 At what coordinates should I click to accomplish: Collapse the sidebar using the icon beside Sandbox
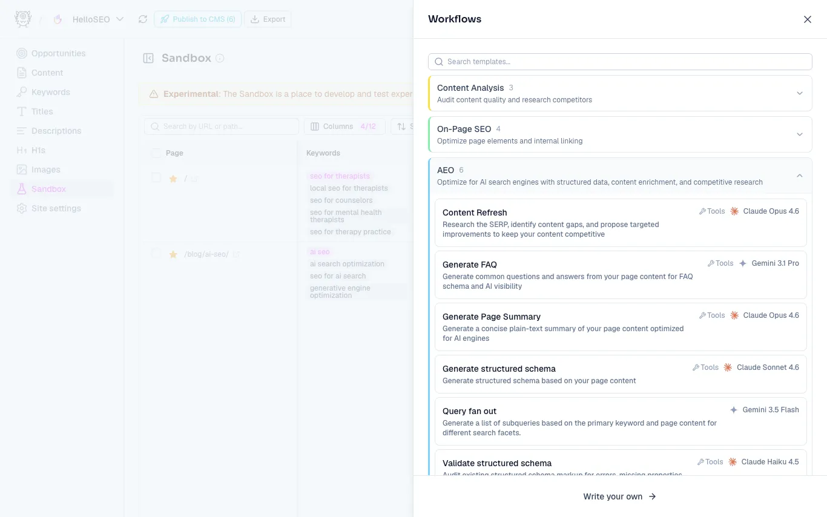tap(148, 58)
